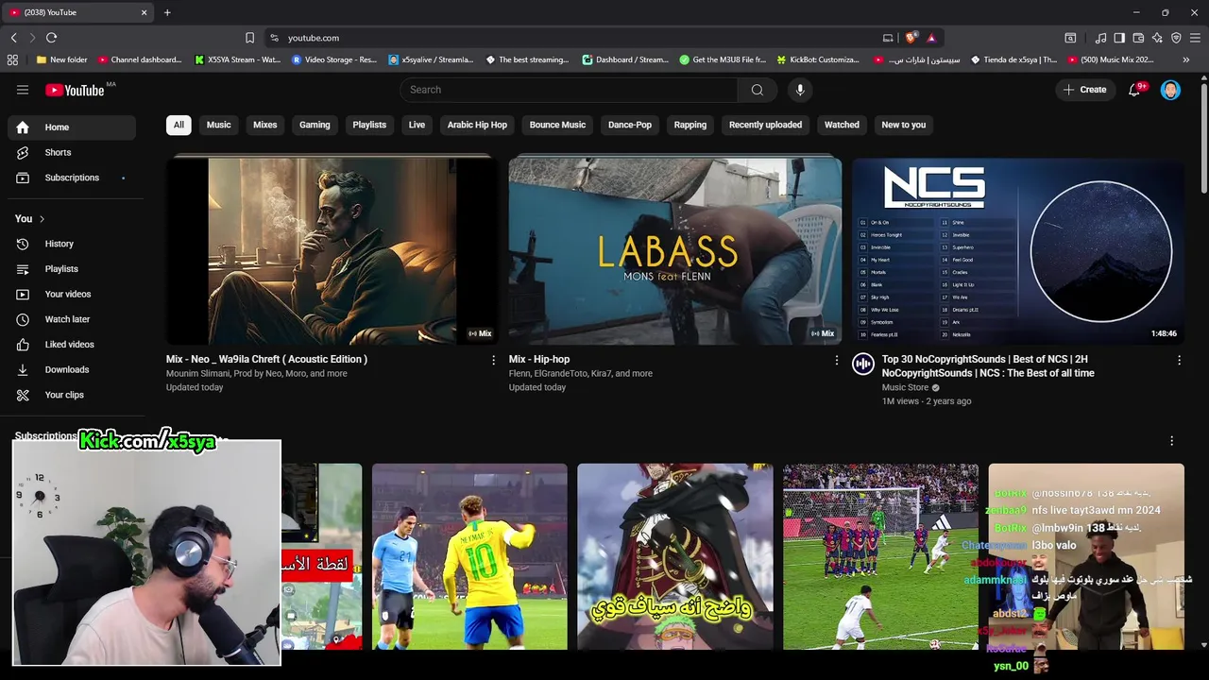This screenshot has width=1209, height=680.
Task: Open options for Top 30 NoCopyrightSounds video
Action: pyautogui.click(x=1179, y=360)
